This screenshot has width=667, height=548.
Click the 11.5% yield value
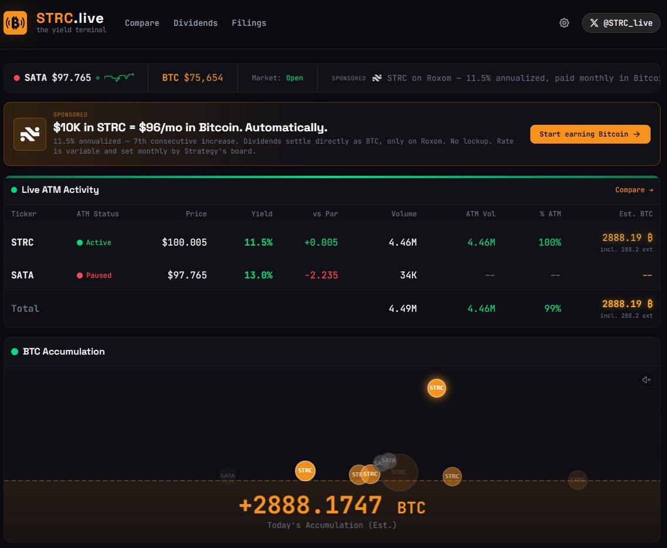point(258,242)
